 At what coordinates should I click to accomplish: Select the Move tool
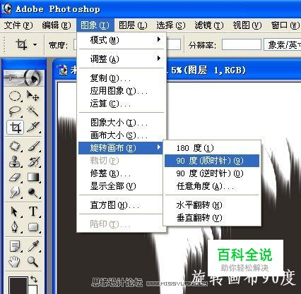click(x=33, y=96)
